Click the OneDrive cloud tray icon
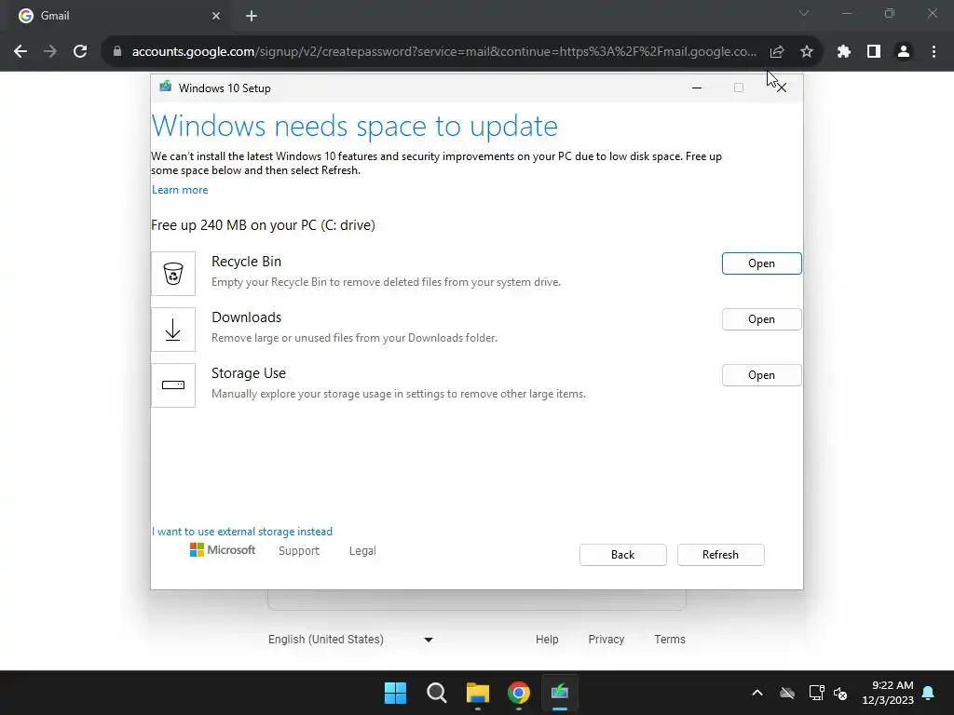This screenshot has height=715, width=954. (x=787, y=693)
